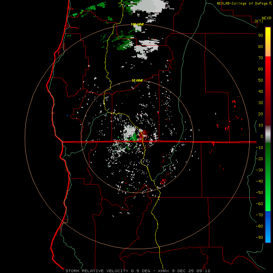The width and height of the screenshot is (273, 273).
Task: Click the -80 value on the velocity scale
Action: (259, 226)
